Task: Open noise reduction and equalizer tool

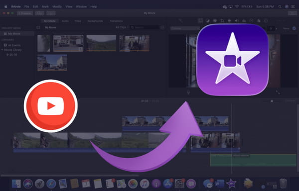Action: tap(244, 21)
